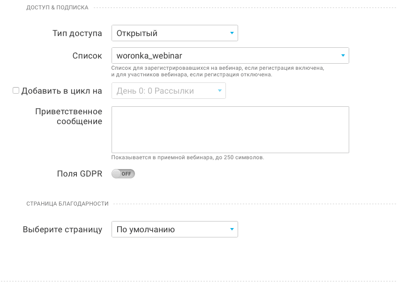The width and height of the screenshot is (397, 288).
Task: Click inside Приветственное сообщение text area
Action: 230,130
